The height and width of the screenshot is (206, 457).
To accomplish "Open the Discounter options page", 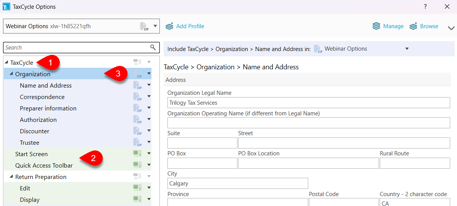I will click(x=35, y=131).
